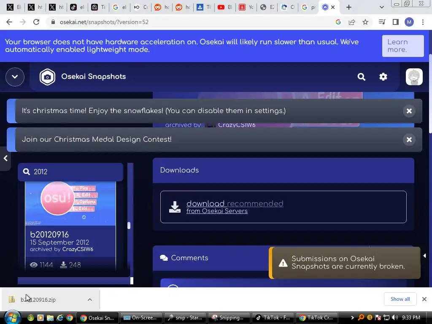Go back to the previous page
The width and height of the screenshot is (432, 324).
[x=9, y=22]
